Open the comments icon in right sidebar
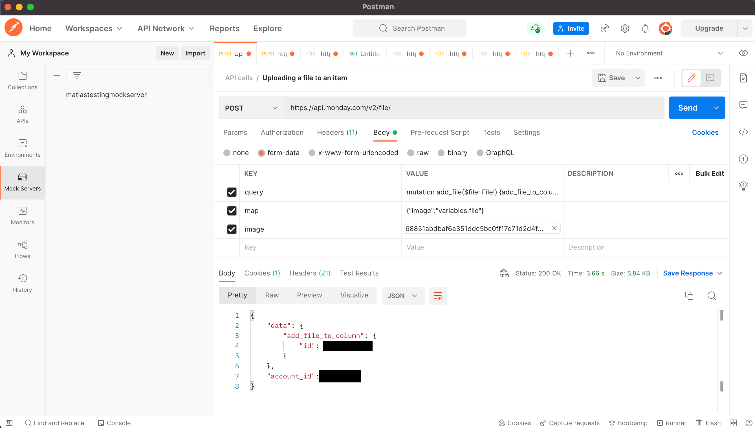The image size is (755, 428). tap(743, 105)
